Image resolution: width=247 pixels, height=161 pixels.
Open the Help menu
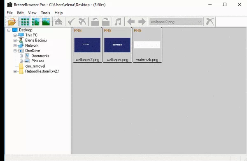click(x=58, y=13)
